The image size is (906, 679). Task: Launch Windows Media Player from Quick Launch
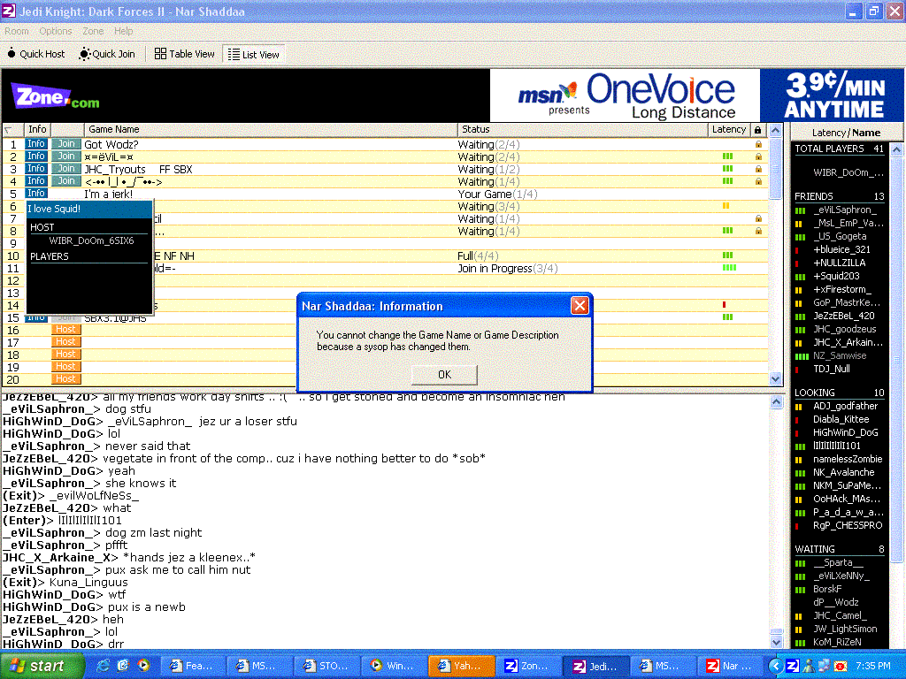pyautogui.click(x=142, y=666)
